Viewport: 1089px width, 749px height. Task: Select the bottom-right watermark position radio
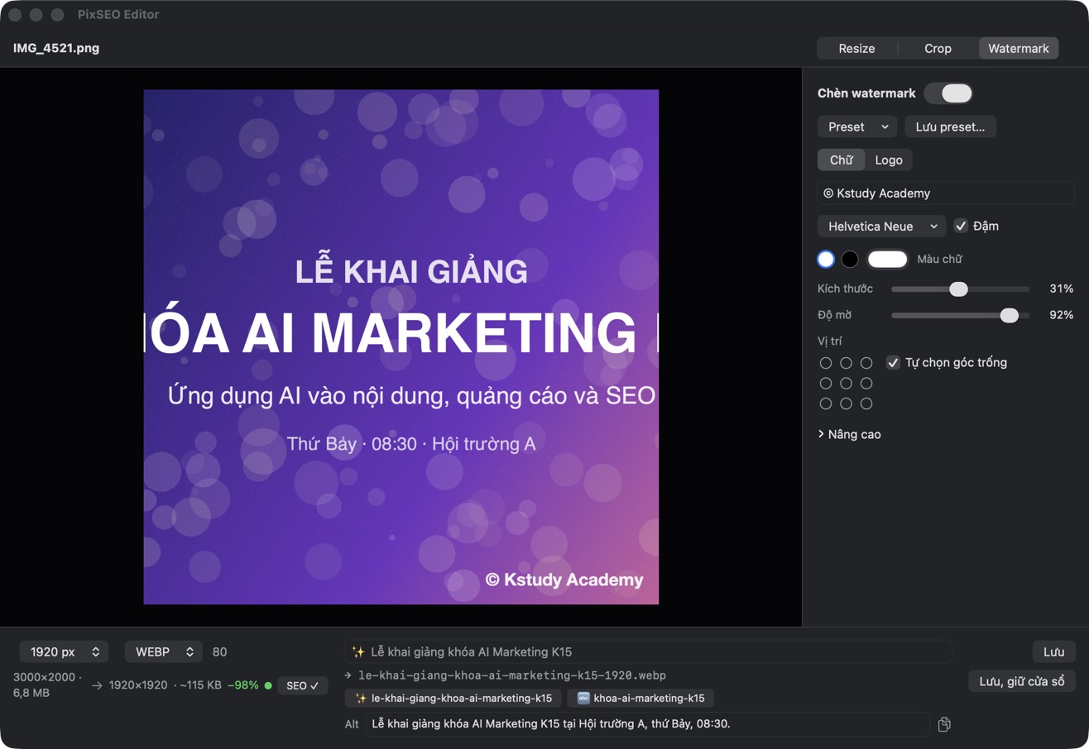pyautogui.click(x=866, y=403)
